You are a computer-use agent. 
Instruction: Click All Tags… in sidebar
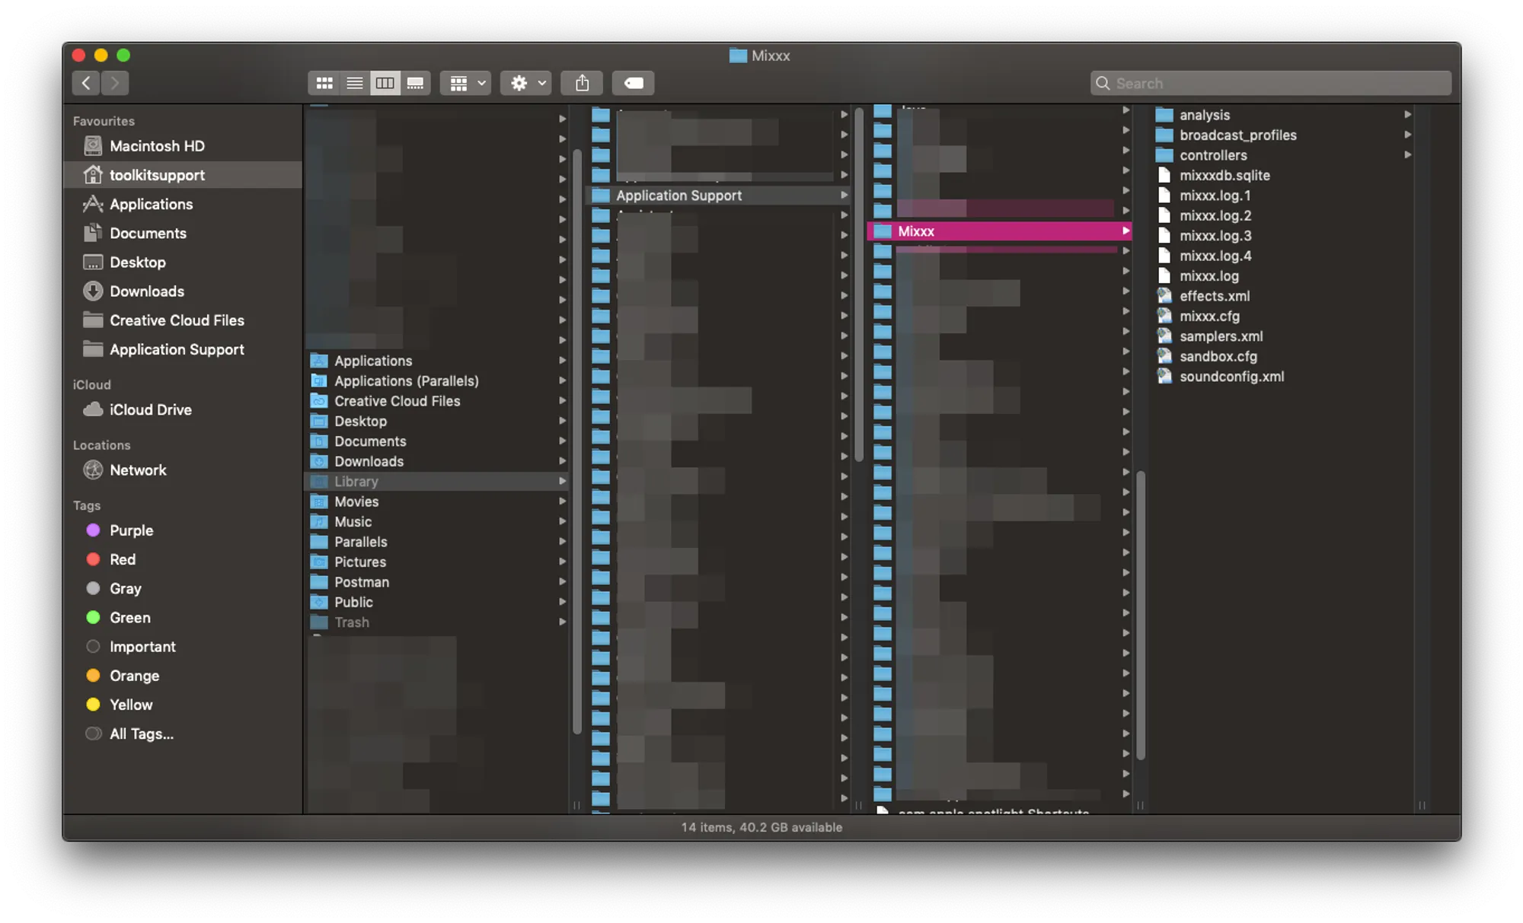141,734
